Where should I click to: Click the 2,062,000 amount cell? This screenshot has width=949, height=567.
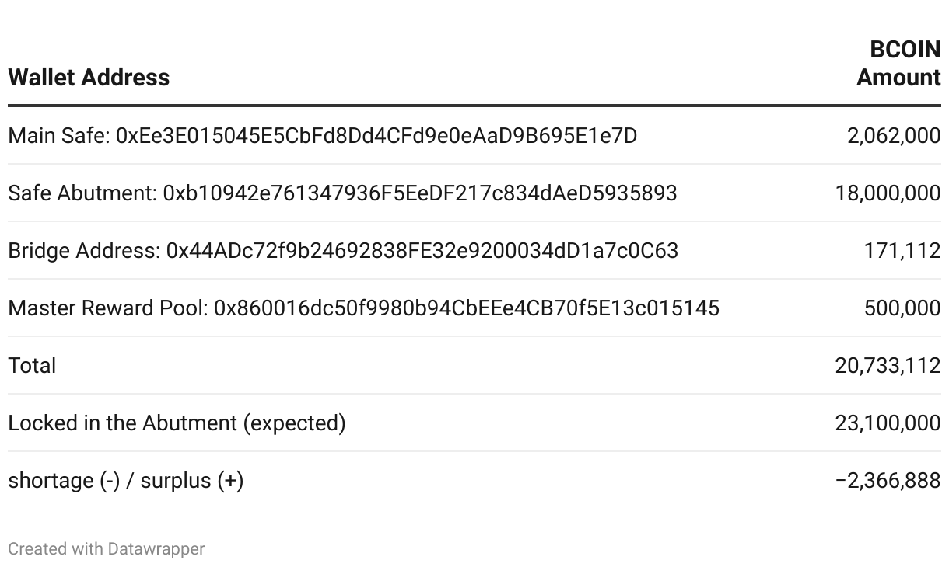click(x=893, y=136)
